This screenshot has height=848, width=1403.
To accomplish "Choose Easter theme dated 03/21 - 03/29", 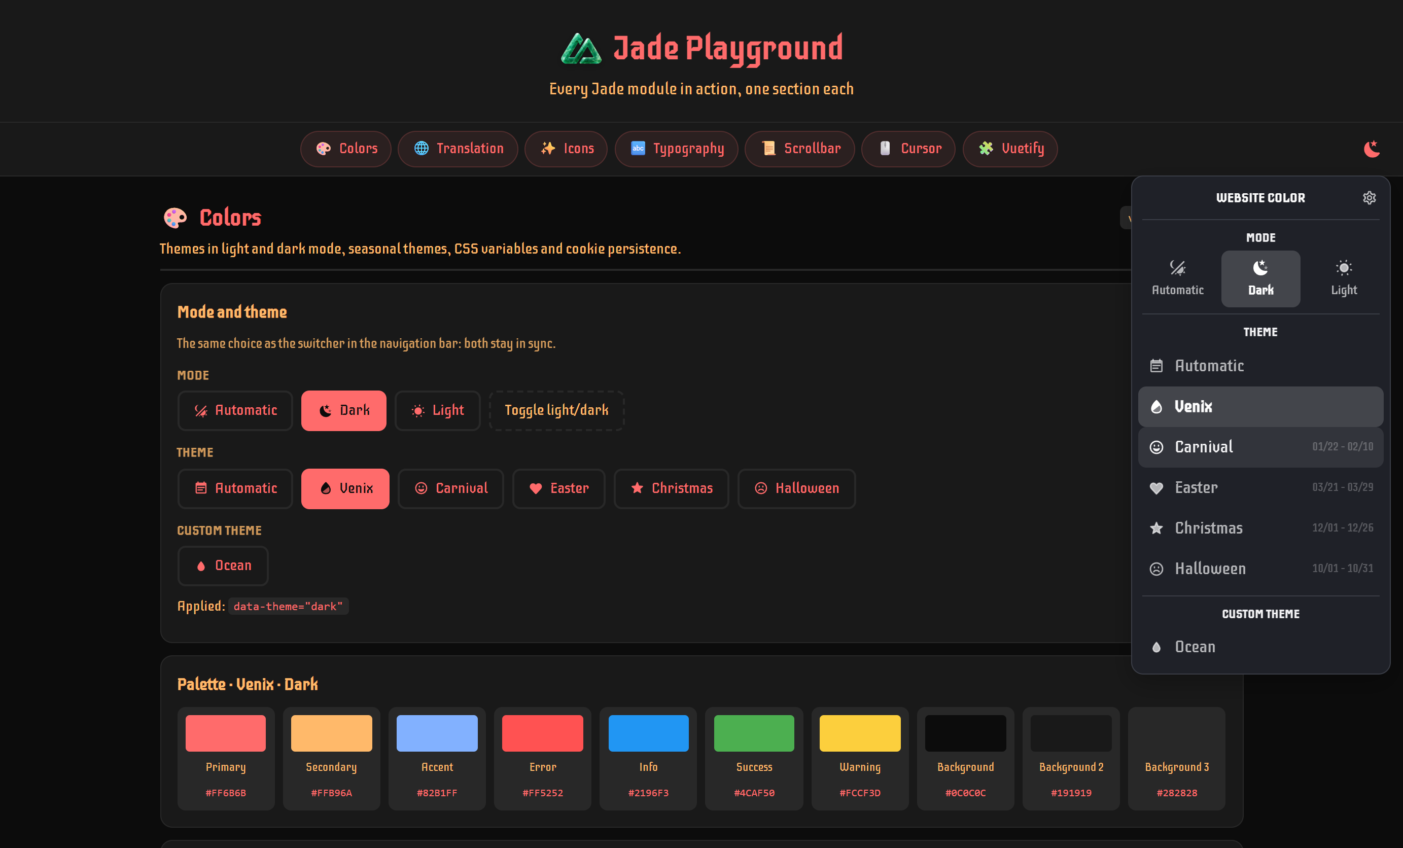I will click(x=1260, y=487).
